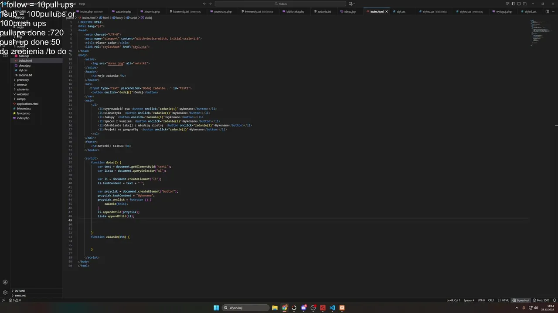Switch to Visual Studio Code taskbar icon
This screenshot has width=558, height=313.
click(332, 308)
